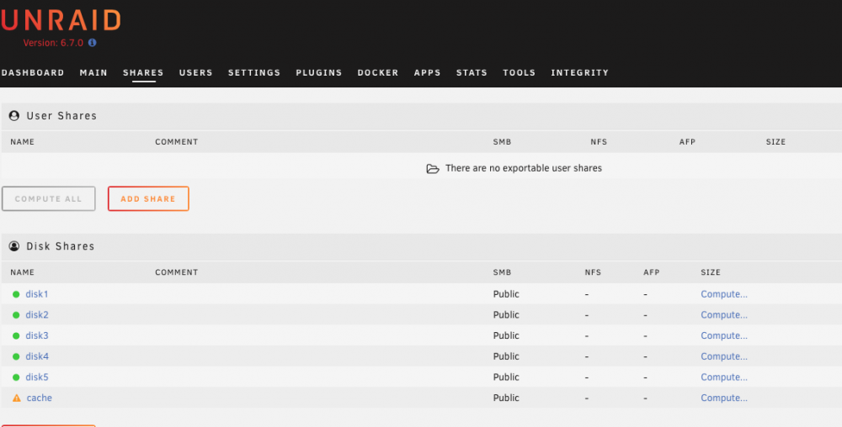Compute the size of disk3

[724, 336]
